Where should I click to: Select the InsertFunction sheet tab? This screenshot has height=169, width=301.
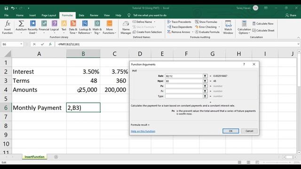click(x=34, y=157)
